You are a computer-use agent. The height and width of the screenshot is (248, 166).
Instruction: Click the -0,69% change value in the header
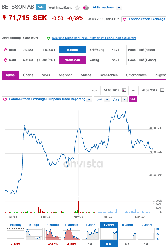pyautogui.click(x=75, y=18)
